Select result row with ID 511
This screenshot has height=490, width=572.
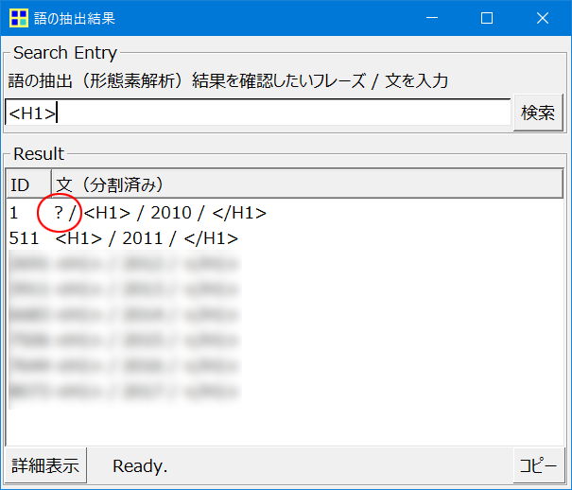[285, 238]
